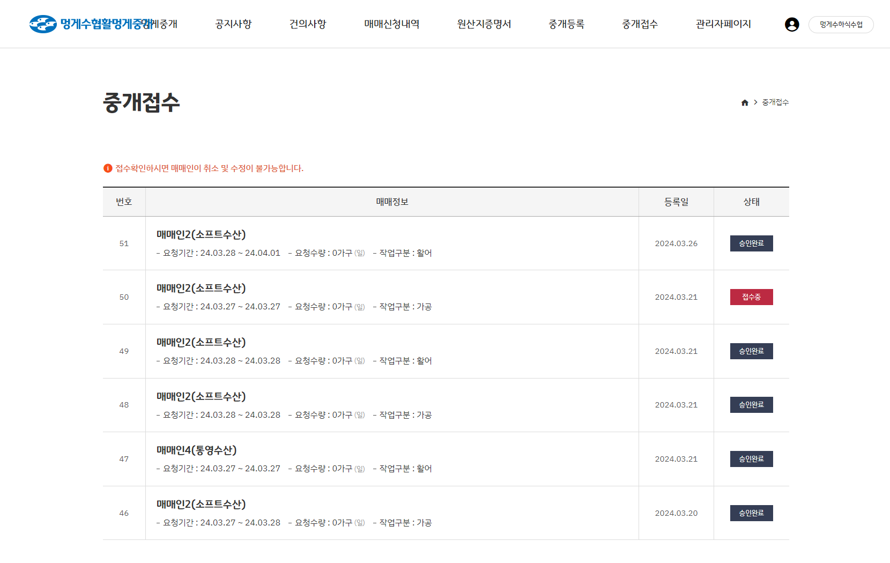The image size is (890, 563).
Task: Open 매매인4(통영수산) entry title
Action: pyautogui.click(x=196, y=450)
